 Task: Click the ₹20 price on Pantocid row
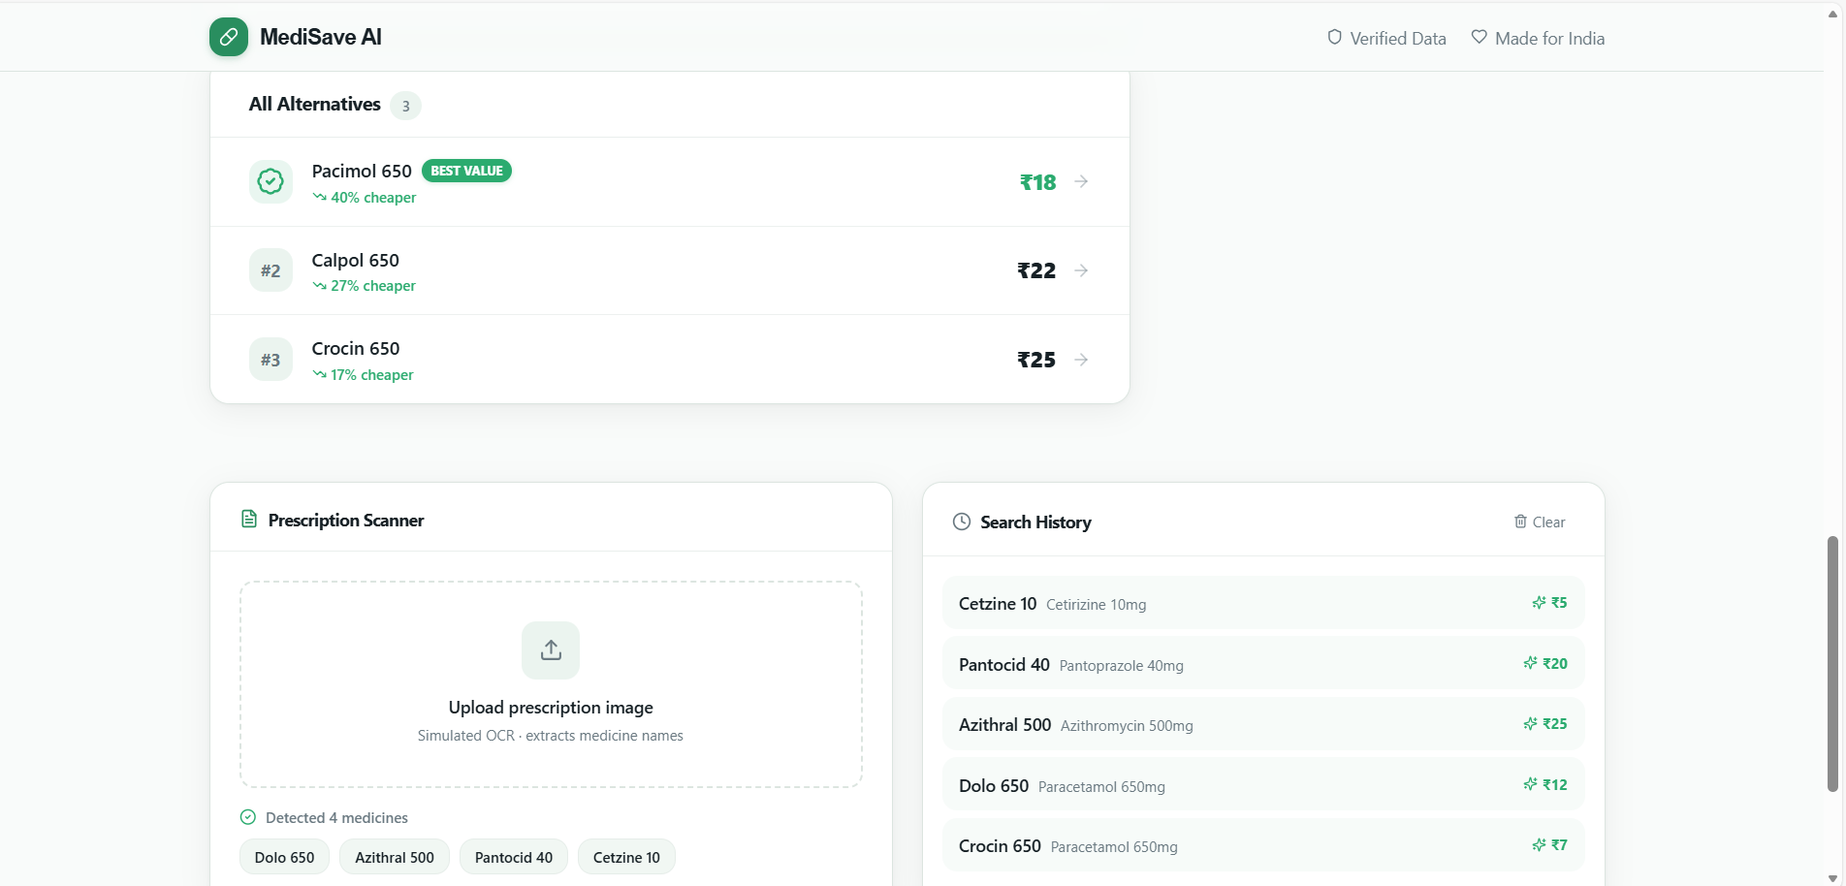1555,663
